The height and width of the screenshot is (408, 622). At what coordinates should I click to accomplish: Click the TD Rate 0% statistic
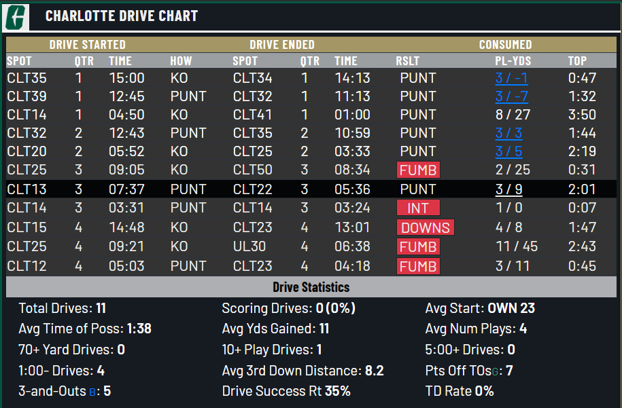tap(460, 391)
